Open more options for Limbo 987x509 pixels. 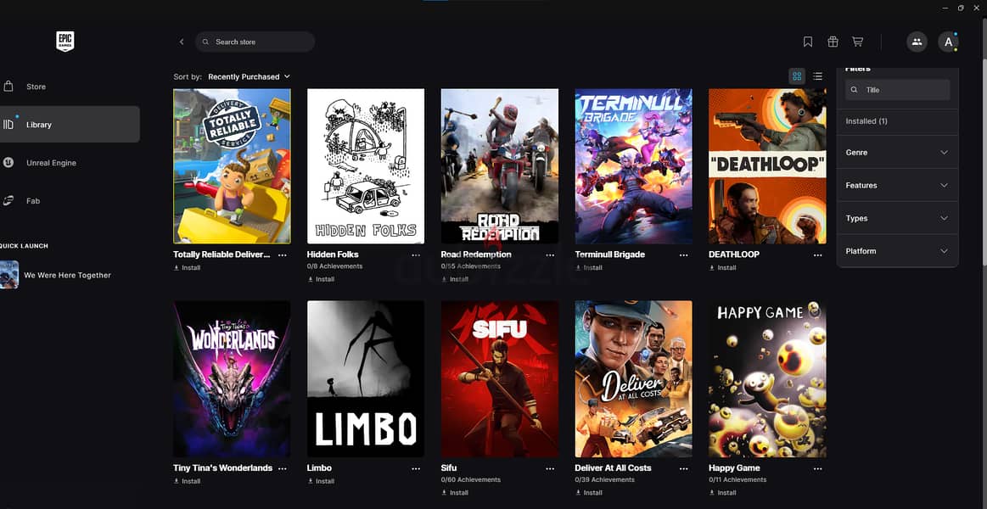(416, 468)
